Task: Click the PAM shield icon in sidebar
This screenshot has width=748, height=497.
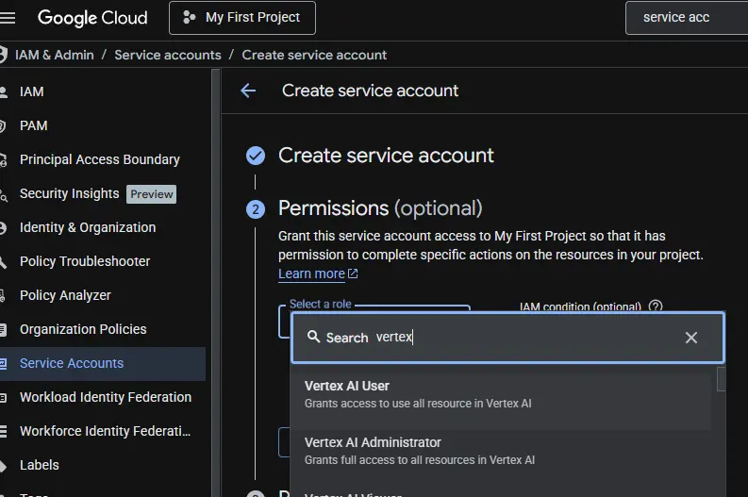Action: pyautogui.click(x=3, y=126)
